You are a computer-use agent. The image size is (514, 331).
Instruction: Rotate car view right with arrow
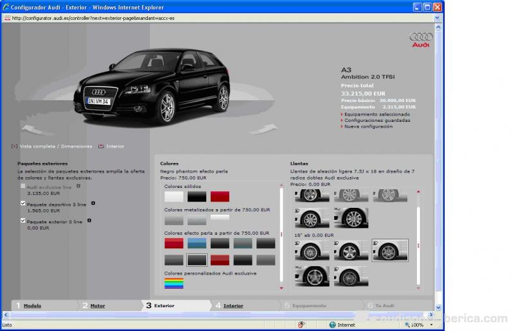(x=263, y=129)
